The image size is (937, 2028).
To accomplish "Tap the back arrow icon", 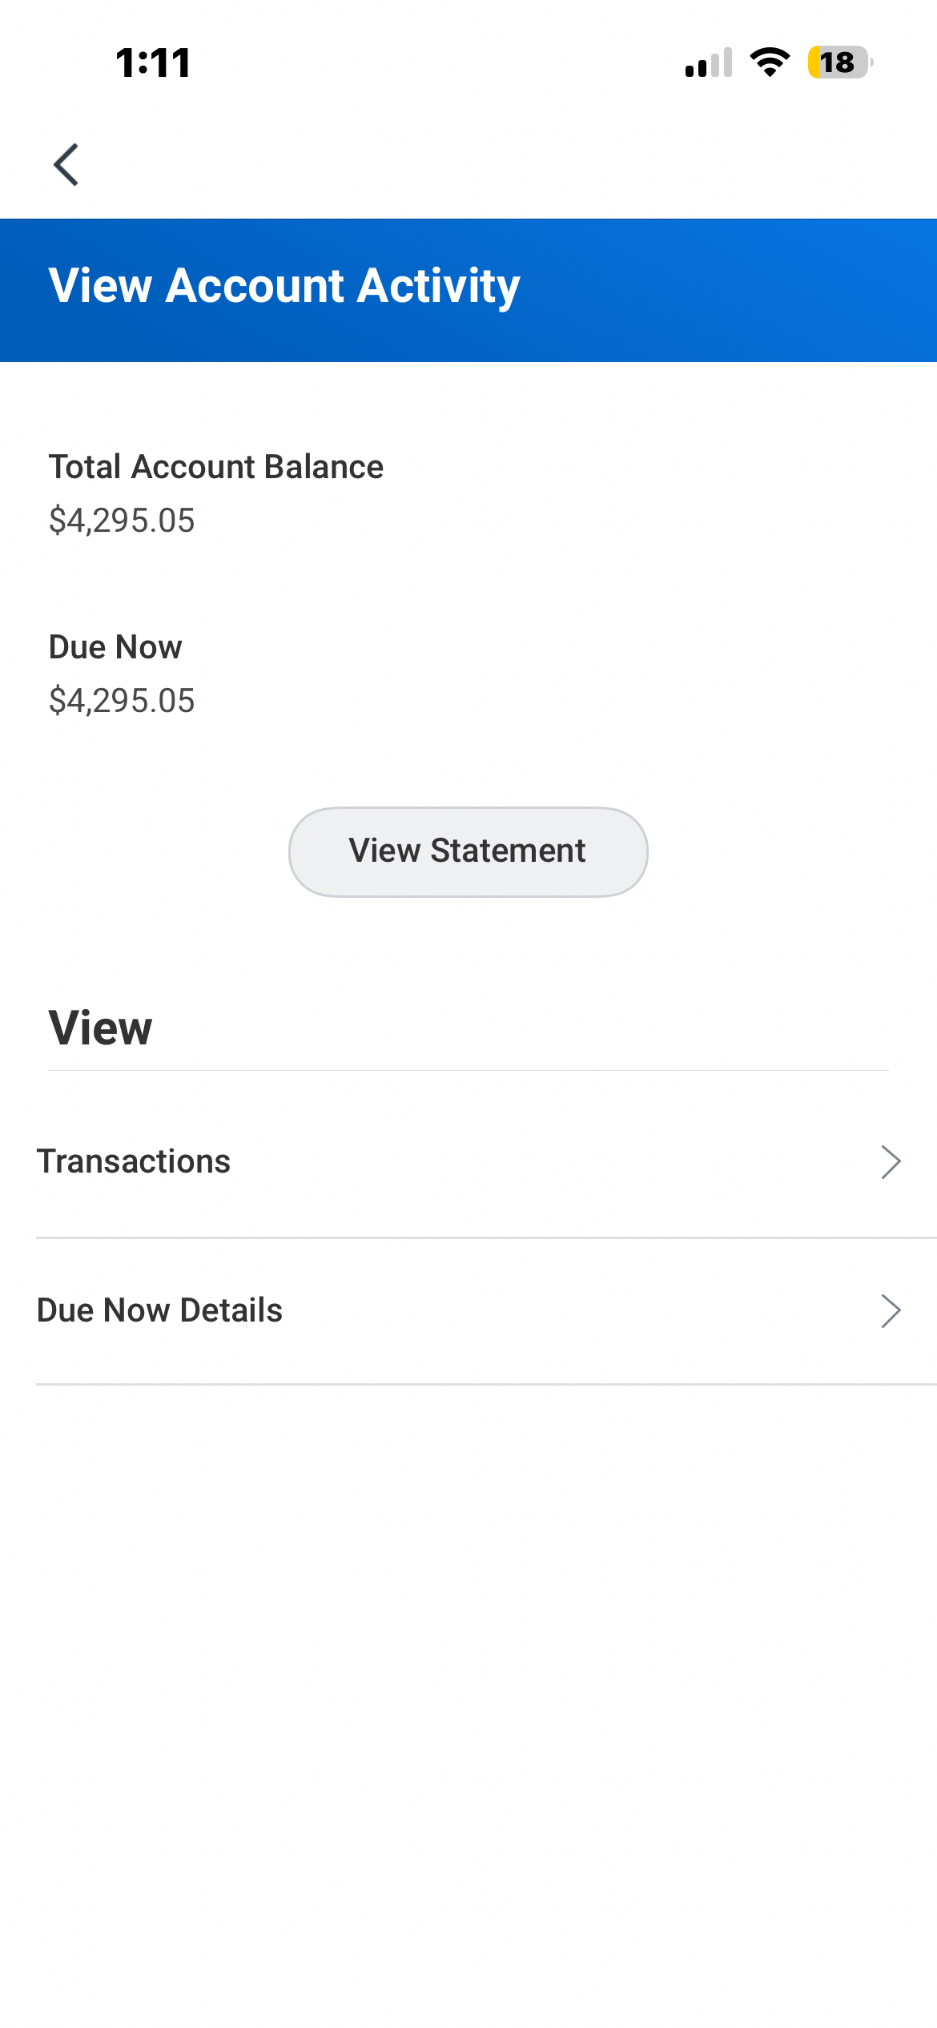I will pos(66,165).
